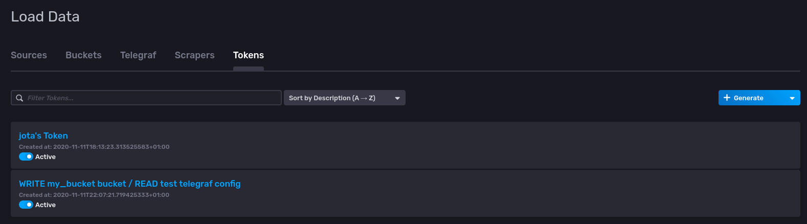Click the Tokens tab

tap(249, 55)
